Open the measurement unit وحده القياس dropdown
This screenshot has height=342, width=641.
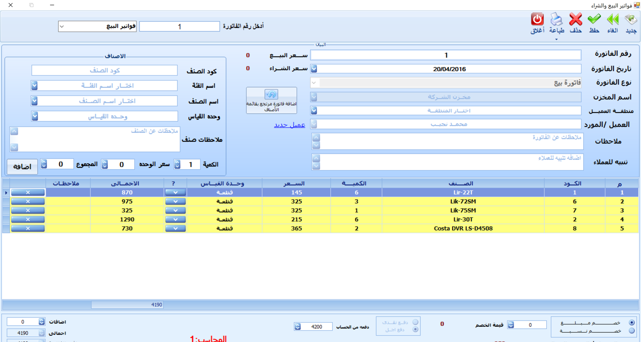(35, 116)
